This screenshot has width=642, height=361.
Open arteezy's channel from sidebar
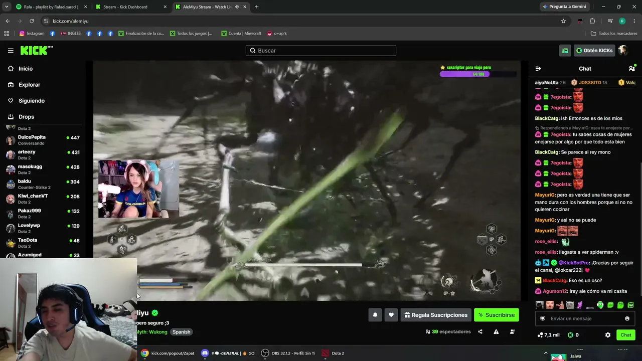pos(43,154)
